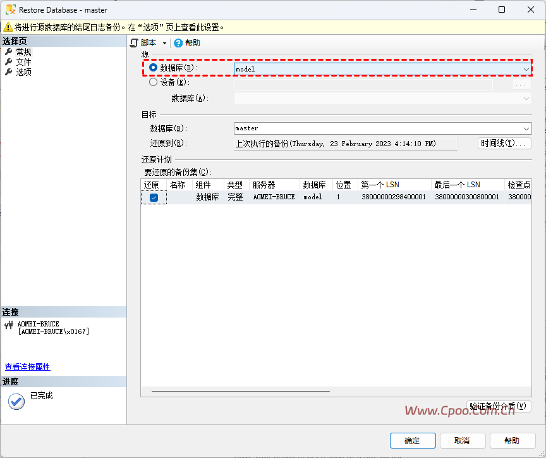Screen dimensions: 546x458
Task: Click the connection server icon
Action: click(9, 325)
